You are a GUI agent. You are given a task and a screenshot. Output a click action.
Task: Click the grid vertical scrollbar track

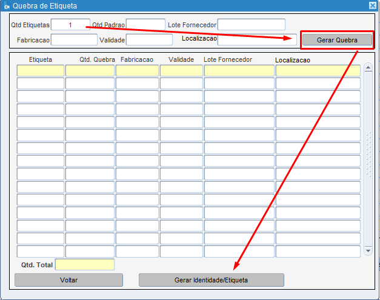coord(367,182)
